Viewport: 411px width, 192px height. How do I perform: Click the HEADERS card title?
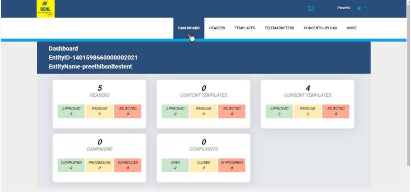tap(100, 95)
